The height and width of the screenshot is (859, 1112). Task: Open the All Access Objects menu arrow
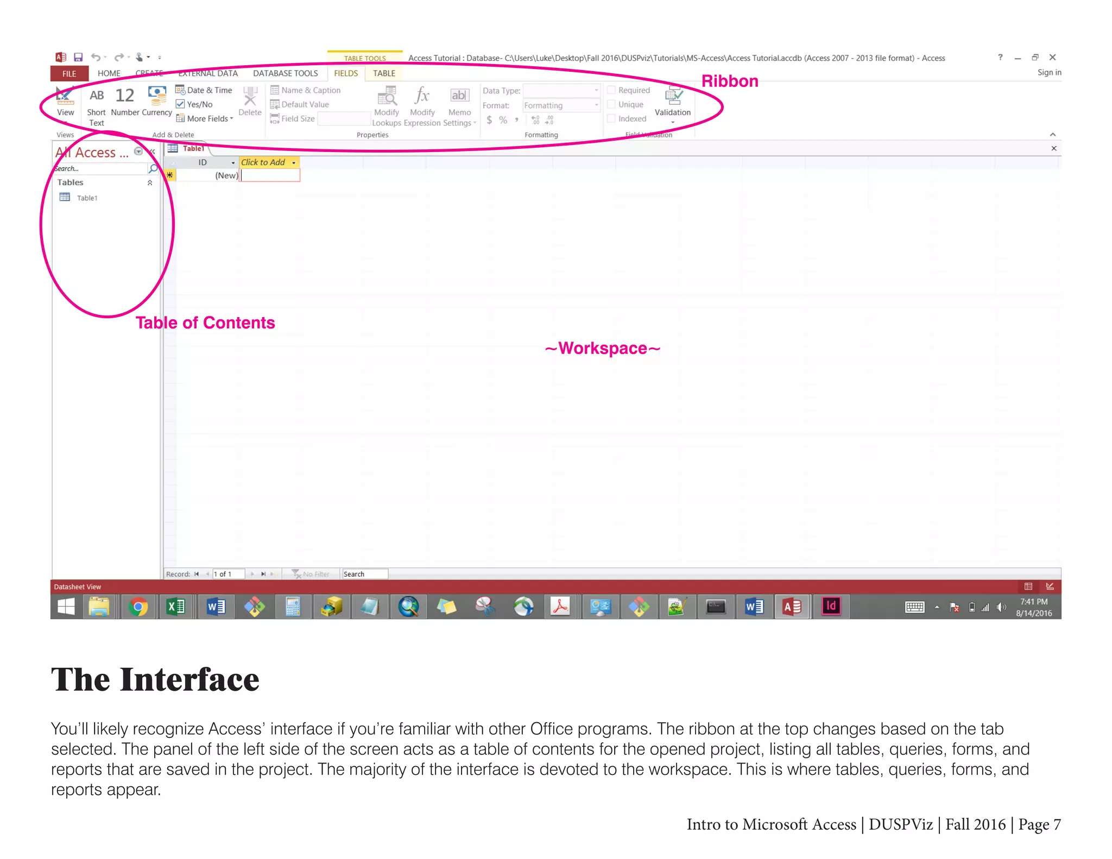click(x=138, y=151)
